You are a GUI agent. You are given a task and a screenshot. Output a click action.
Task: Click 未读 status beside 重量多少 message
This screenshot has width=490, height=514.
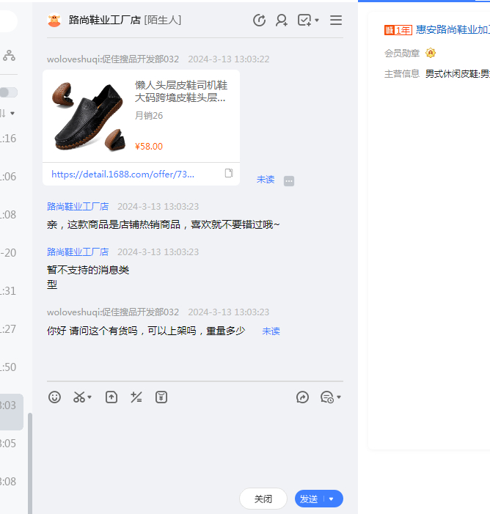(x=271, y=331)
